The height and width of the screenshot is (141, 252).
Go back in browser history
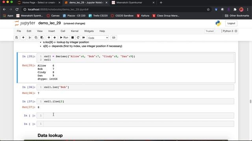4,9
